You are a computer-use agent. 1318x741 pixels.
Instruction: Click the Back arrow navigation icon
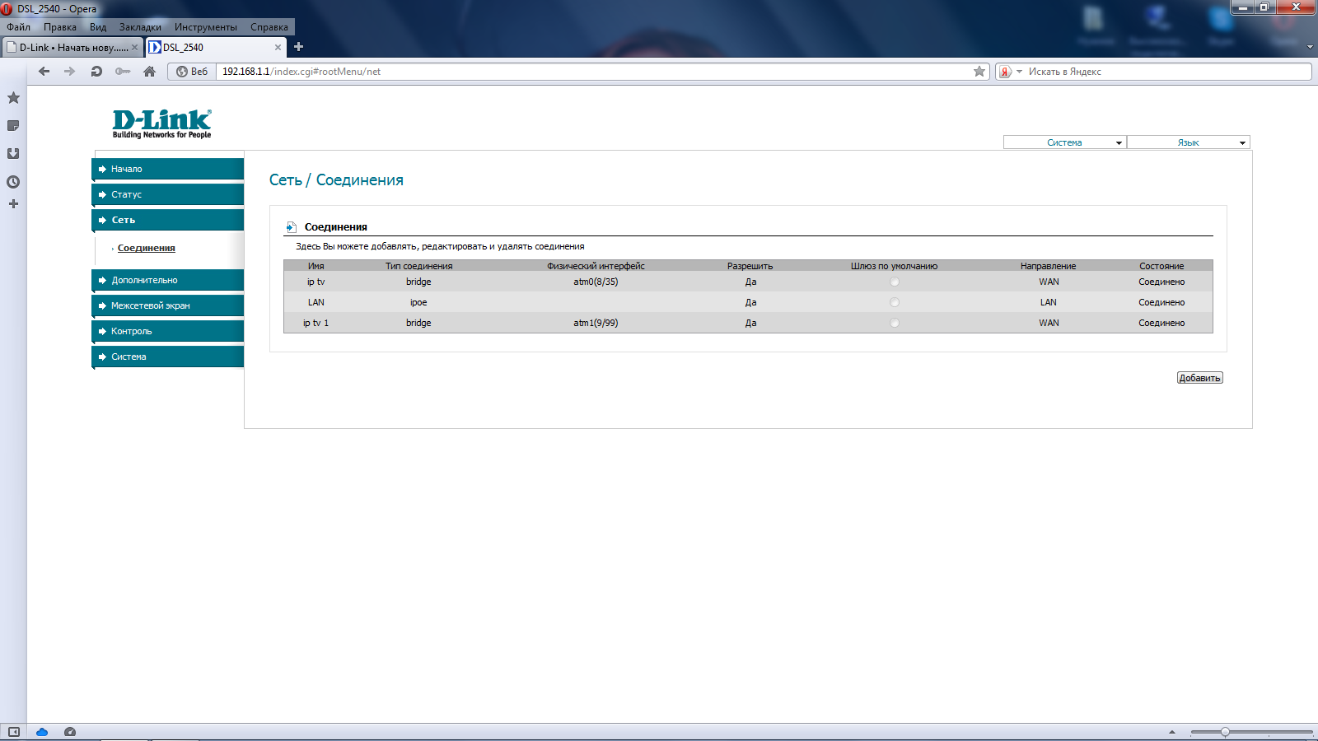click(44, 72)
